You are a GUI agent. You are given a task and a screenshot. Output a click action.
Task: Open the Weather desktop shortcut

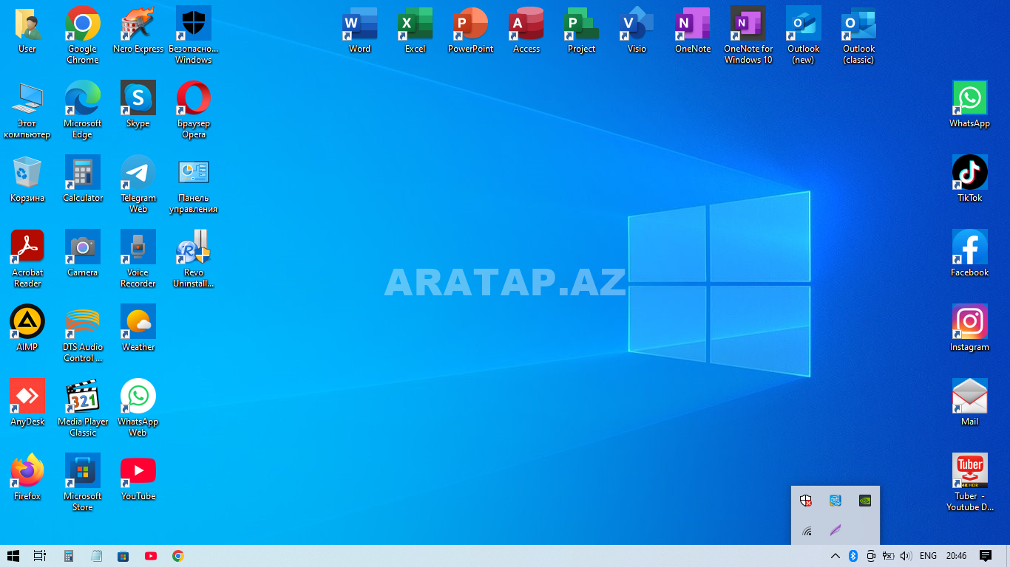pos(138,328)
